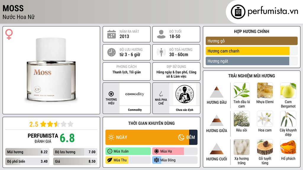This screenshot has height=170, width=303.
Task: Click the Hổ phách note image
Action: 288,147
